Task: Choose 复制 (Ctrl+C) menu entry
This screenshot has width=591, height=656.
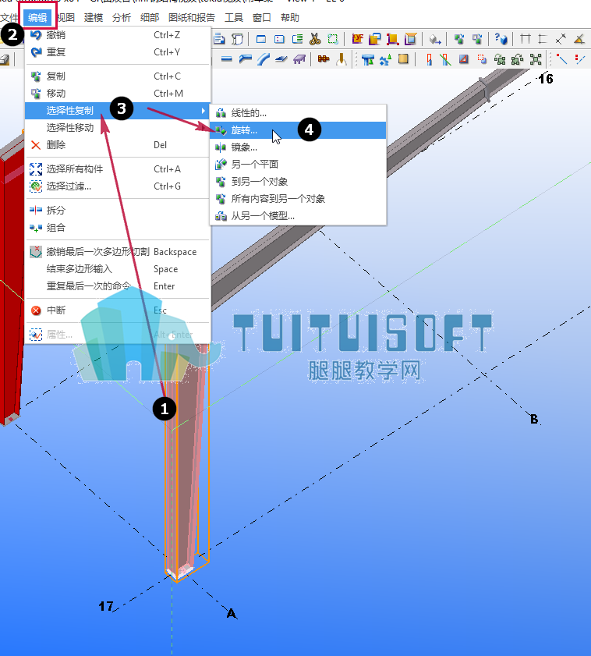Action: click(118, 76)
